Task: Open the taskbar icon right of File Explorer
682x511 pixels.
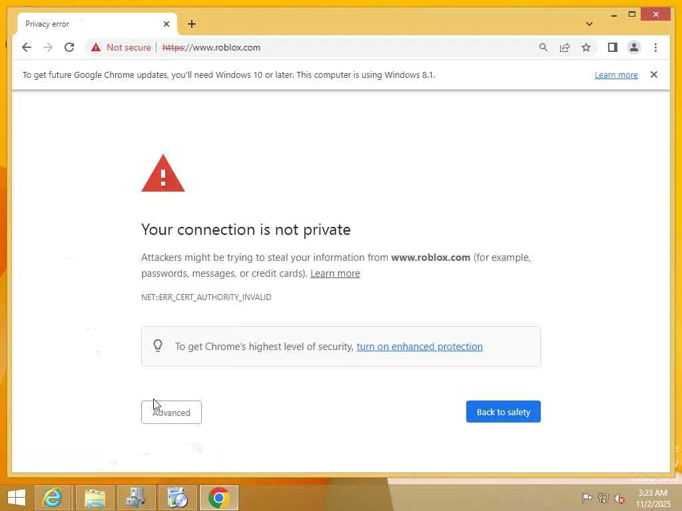Action: [136, 498]
